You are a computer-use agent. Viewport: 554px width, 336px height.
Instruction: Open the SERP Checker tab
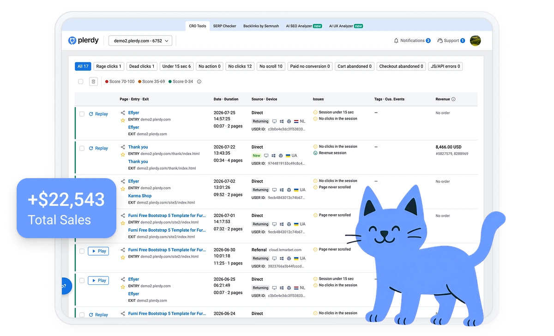coord(225,26)
